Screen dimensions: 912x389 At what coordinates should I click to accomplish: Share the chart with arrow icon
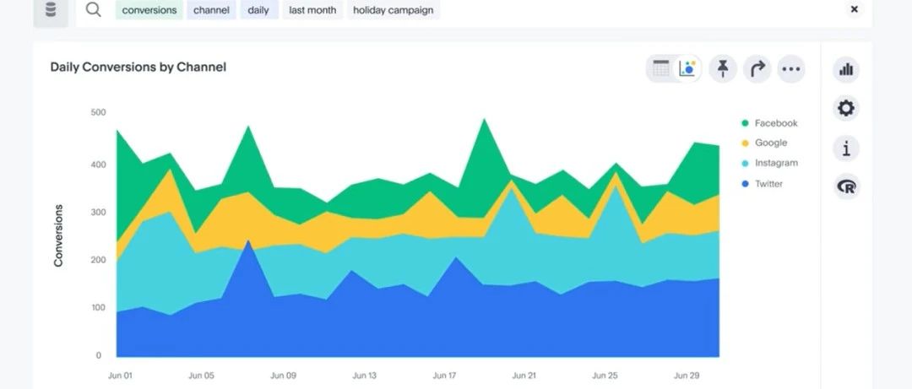757,69
